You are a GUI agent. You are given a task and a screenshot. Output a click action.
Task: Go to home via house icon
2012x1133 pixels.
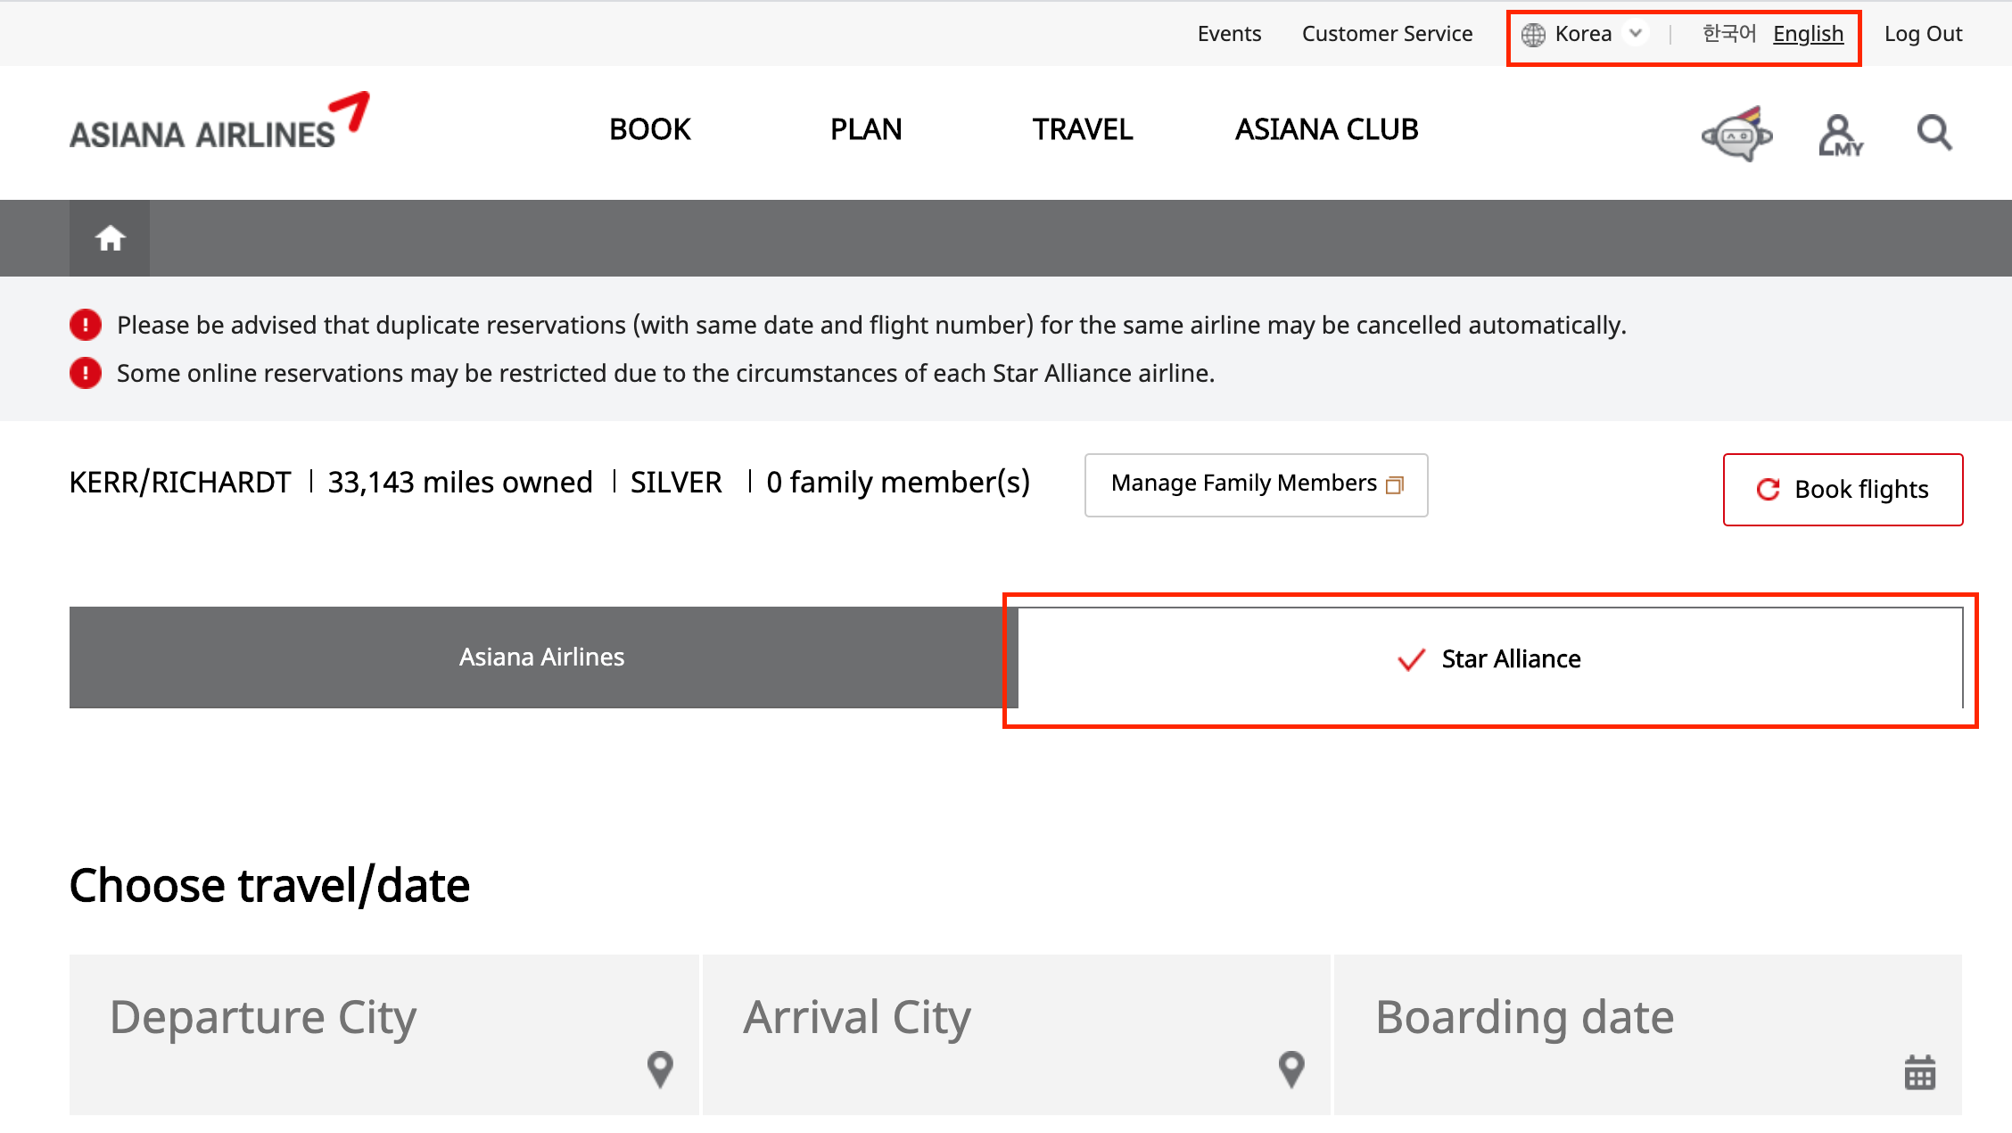pyautogui.click(x=110, y=238)
